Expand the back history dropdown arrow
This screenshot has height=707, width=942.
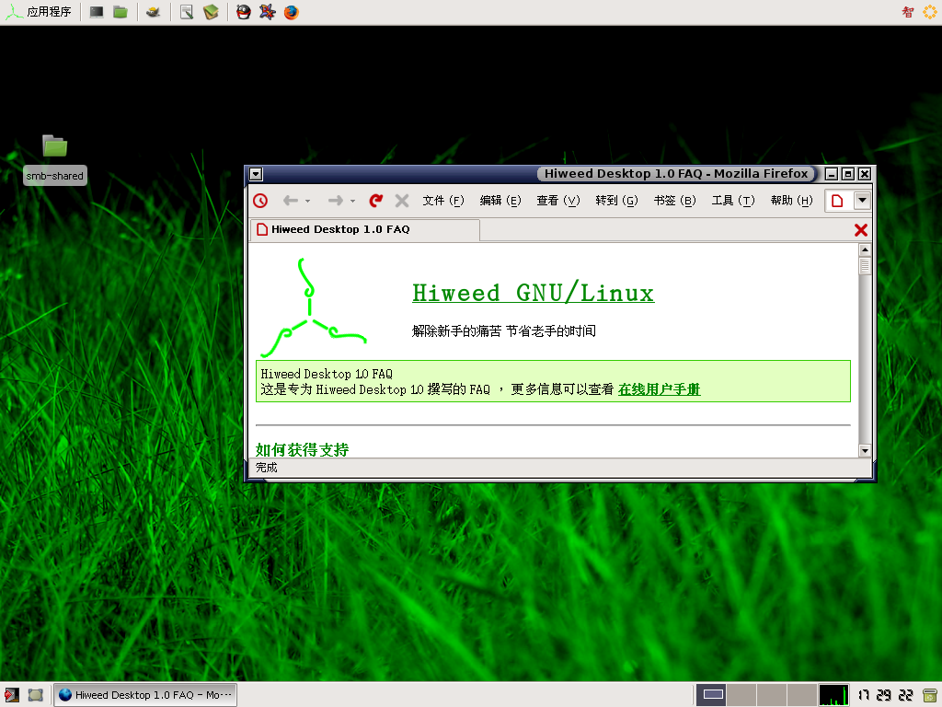307,202
